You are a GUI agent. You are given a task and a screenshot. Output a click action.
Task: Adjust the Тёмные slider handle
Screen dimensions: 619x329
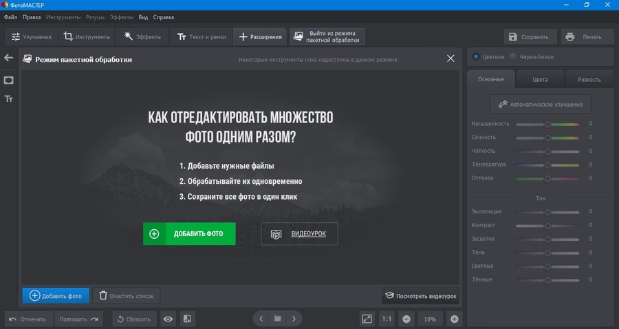547,280
